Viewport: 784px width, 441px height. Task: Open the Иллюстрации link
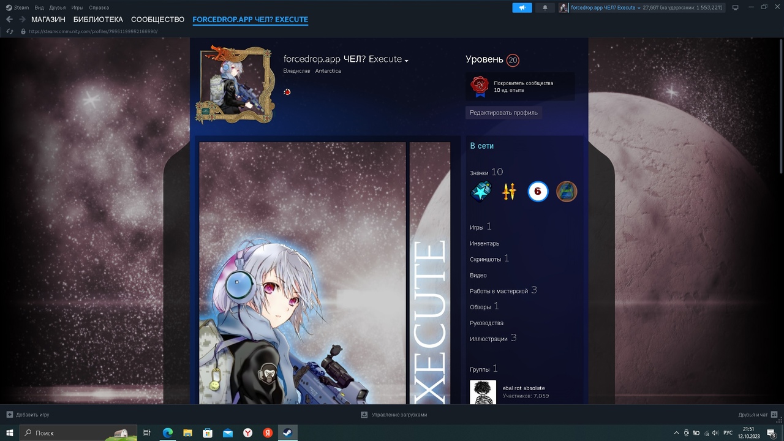coord(489,339)
